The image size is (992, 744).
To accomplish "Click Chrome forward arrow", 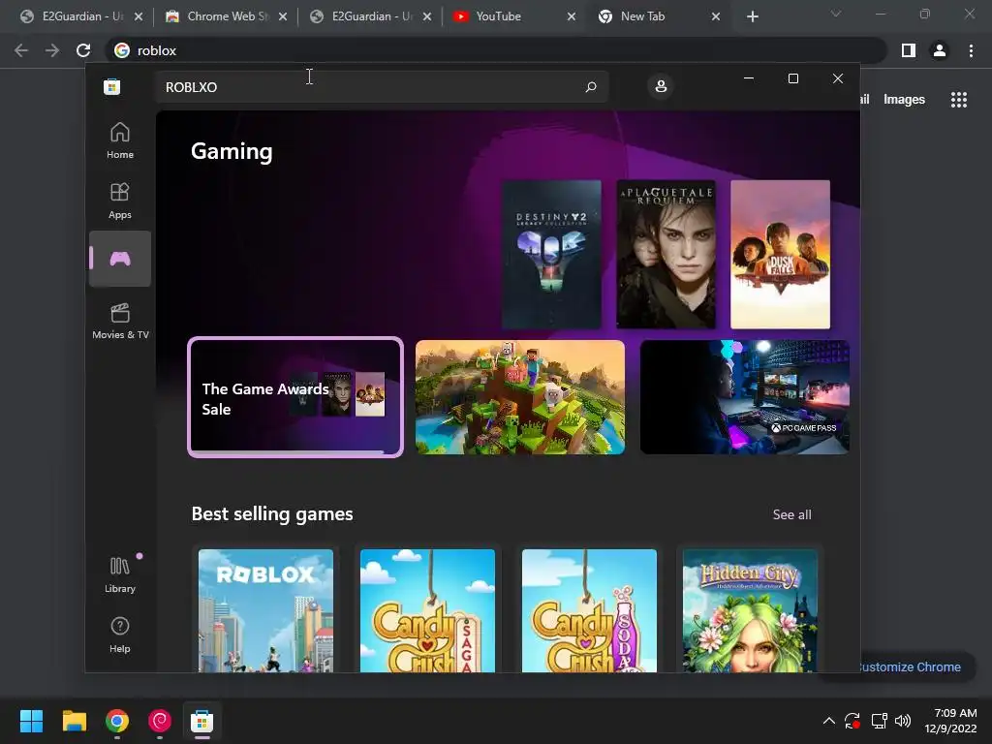I will [52, 50].
